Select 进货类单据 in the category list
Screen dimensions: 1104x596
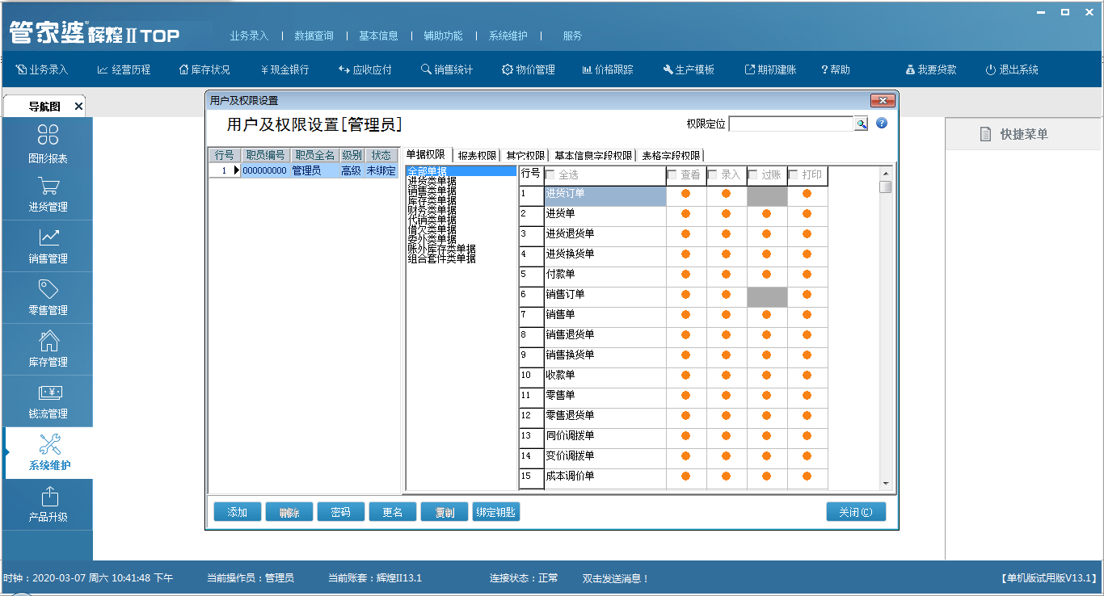(x=432, y=181)
